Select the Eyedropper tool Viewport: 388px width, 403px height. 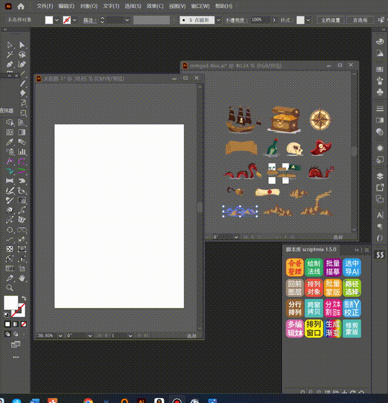(10, 142)
